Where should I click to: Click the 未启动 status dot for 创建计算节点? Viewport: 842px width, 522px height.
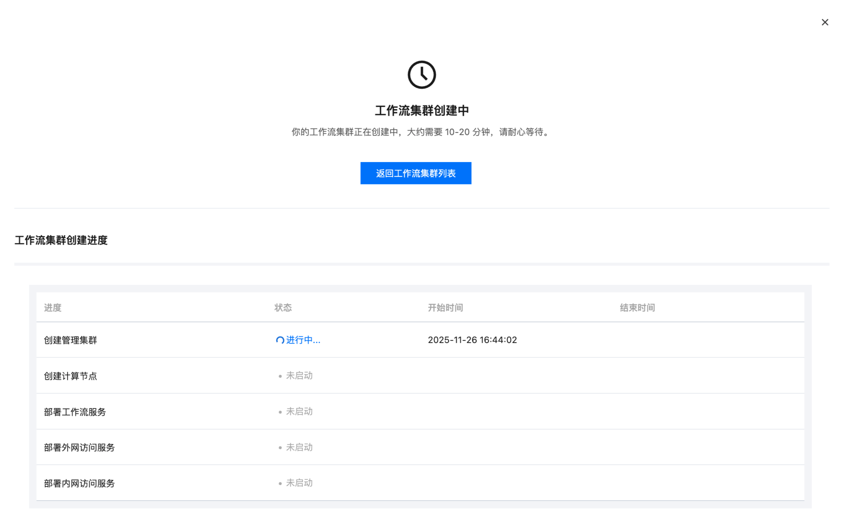(x=280, y=376)
